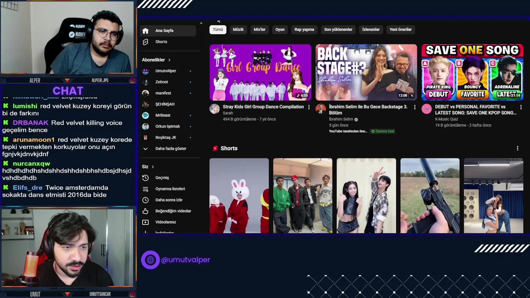Click chat username nurcanxqw
The image size is (530, 298).
click(x=31, y=163)
